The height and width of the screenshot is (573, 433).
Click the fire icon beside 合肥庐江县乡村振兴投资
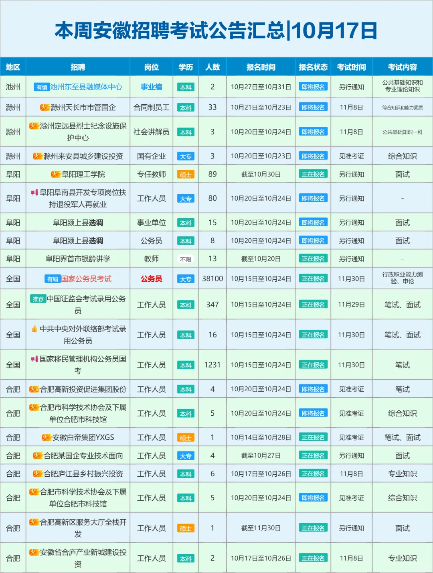tap(38, 473)
